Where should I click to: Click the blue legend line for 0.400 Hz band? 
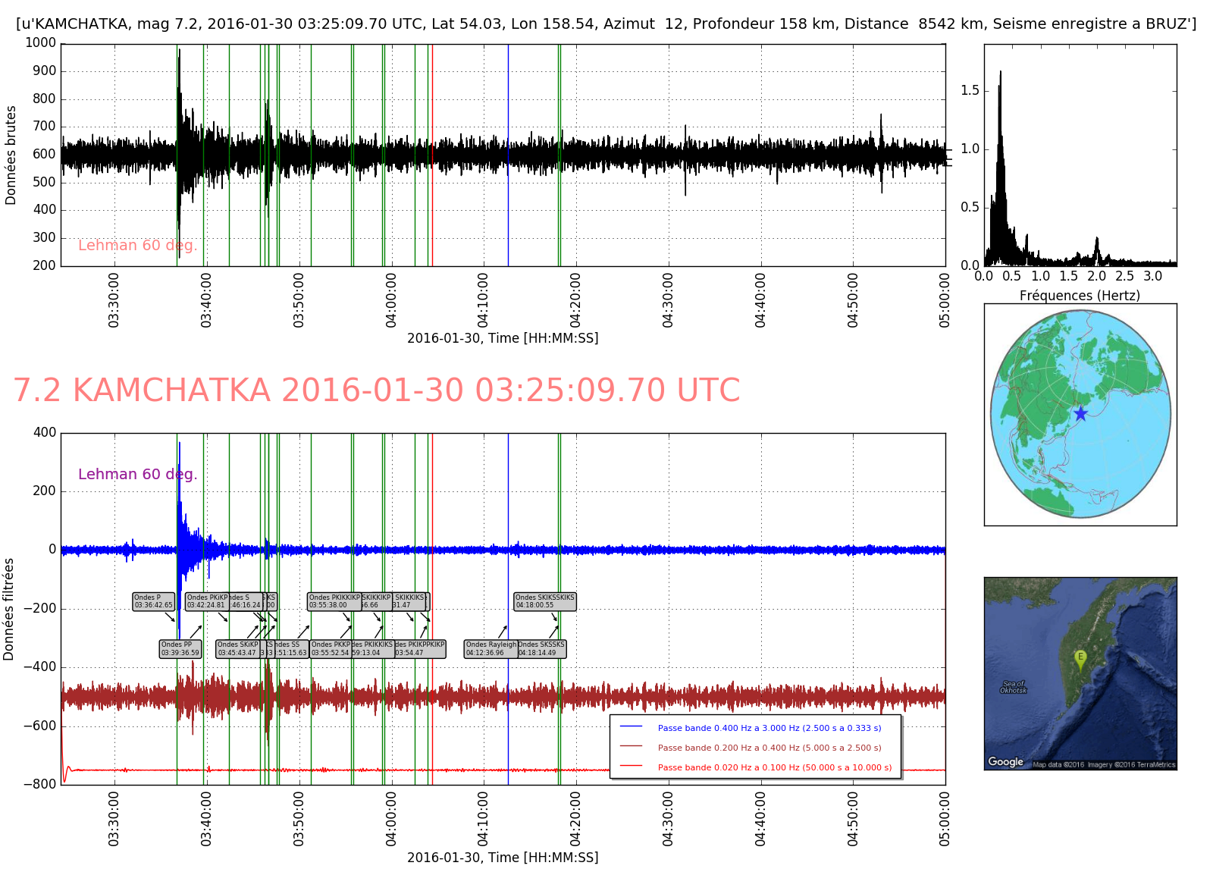(631, 727)
